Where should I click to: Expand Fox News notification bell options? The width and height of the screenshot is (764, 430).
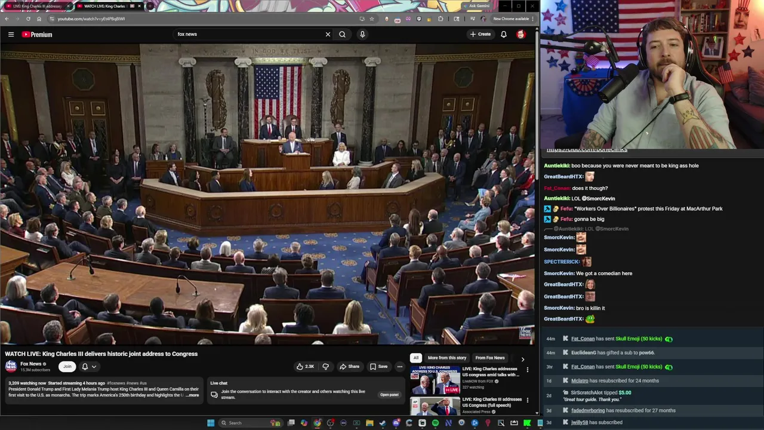(89, 367)
